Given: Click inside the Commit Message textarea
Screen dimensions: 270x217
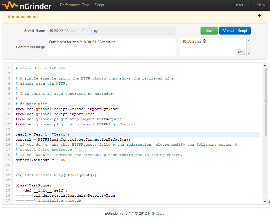Looking at the screenshot, I should [x=112, y=47].
